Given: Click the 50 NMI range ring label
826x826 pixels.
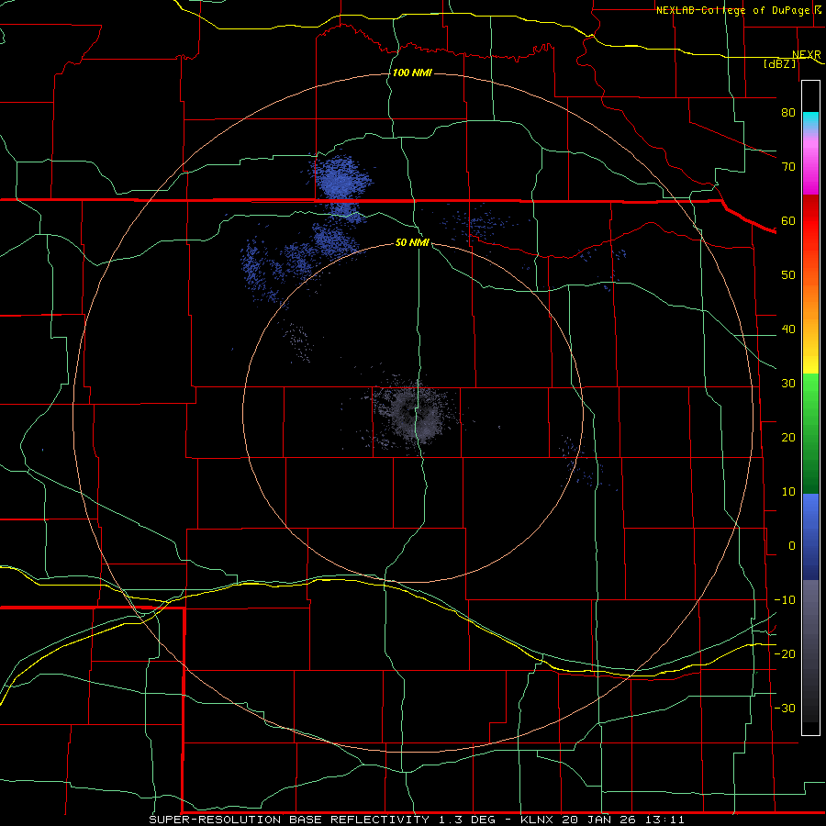Looking at the screenshot, I should [x=412, y=242].
